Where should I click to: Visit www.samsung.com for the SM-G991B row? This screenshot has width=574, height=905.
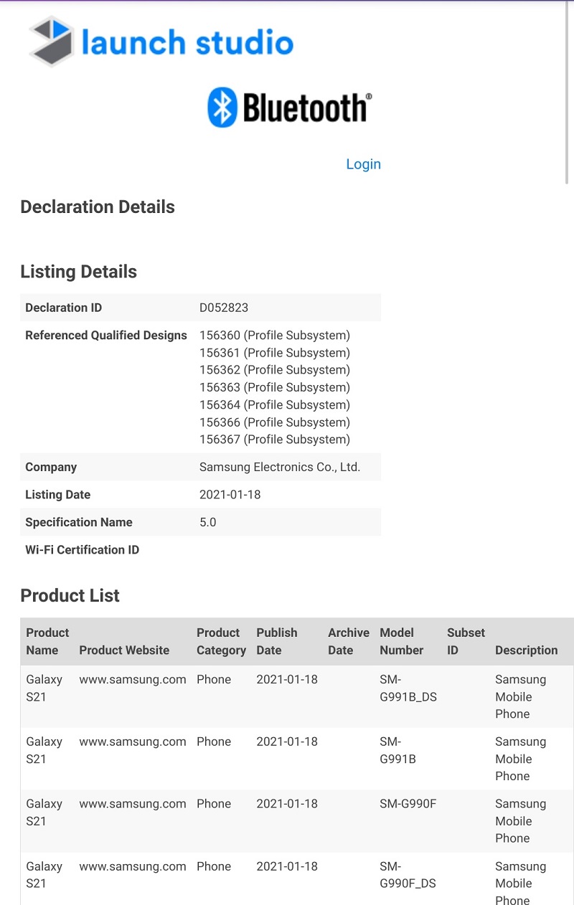click(x=132, y=741)
